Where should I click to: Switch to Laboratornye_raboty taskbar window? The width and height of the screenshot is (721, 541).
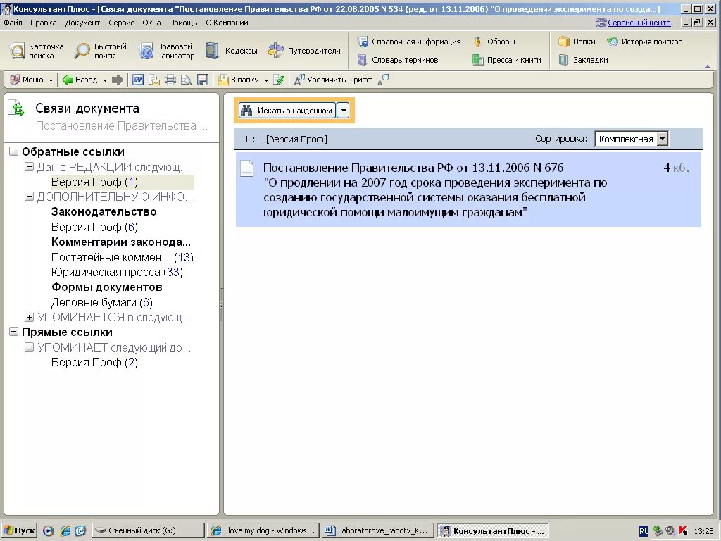(x=378, y=530)
